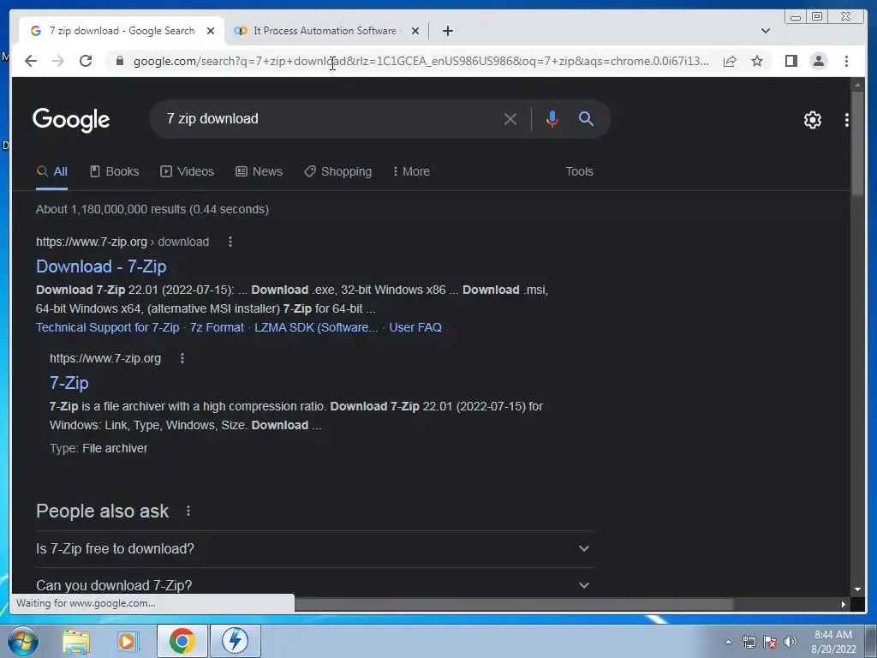
Task: Bookmark this page with star icon
Action: [757, 61]
